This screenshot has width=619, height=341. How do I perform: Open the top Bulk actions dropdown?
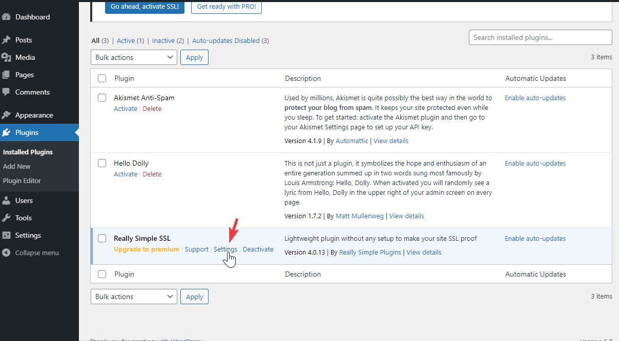[134, 57]
